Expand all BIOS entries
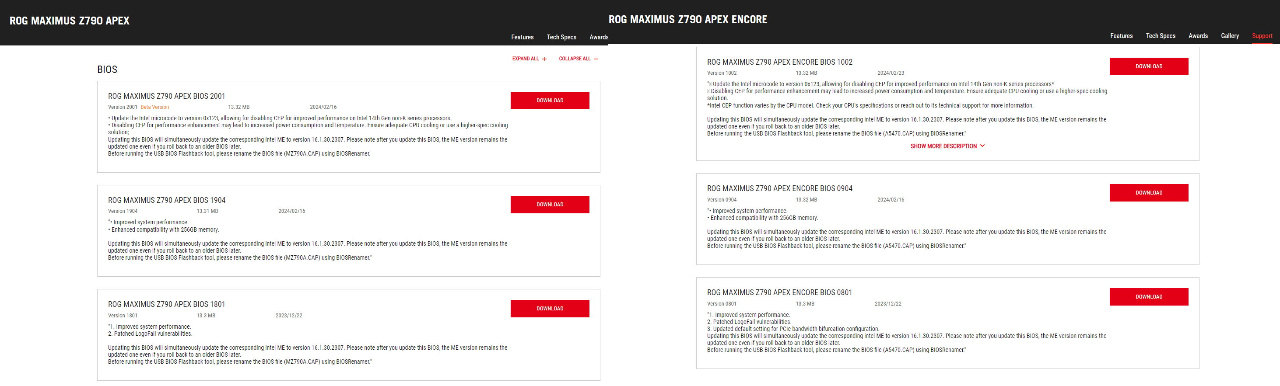This screenshot has width=1280, height=386. point(530,59)
